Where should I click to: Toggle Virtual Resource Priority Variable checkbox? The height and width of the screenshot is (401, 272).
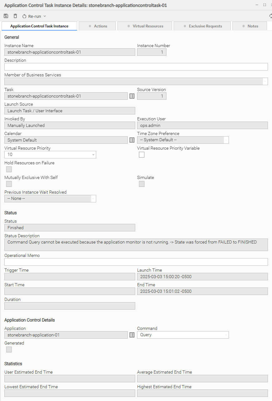click(142, 155)
